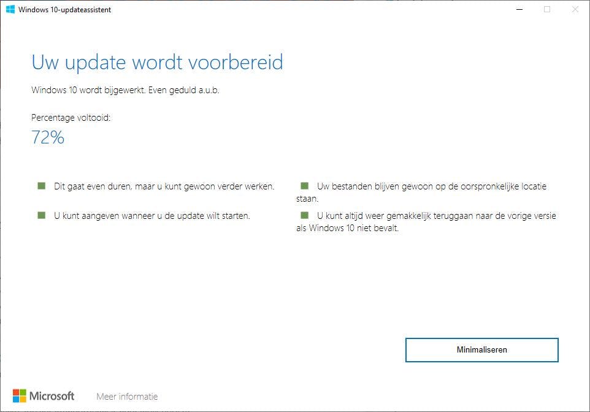Click the heading Uw update wordt voorbereid
Screen dimensions: 590x412
157,63
